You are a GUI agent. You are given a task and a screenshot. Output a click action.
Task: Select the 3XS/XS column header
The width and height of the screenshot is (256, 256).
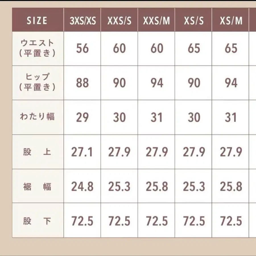point(82,21)
